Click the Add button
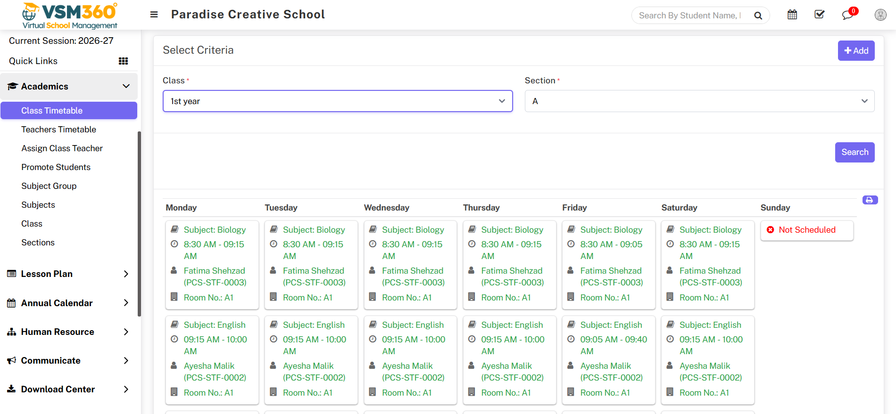This screenshot has height=414, width=896. click(x=856, y=51)
